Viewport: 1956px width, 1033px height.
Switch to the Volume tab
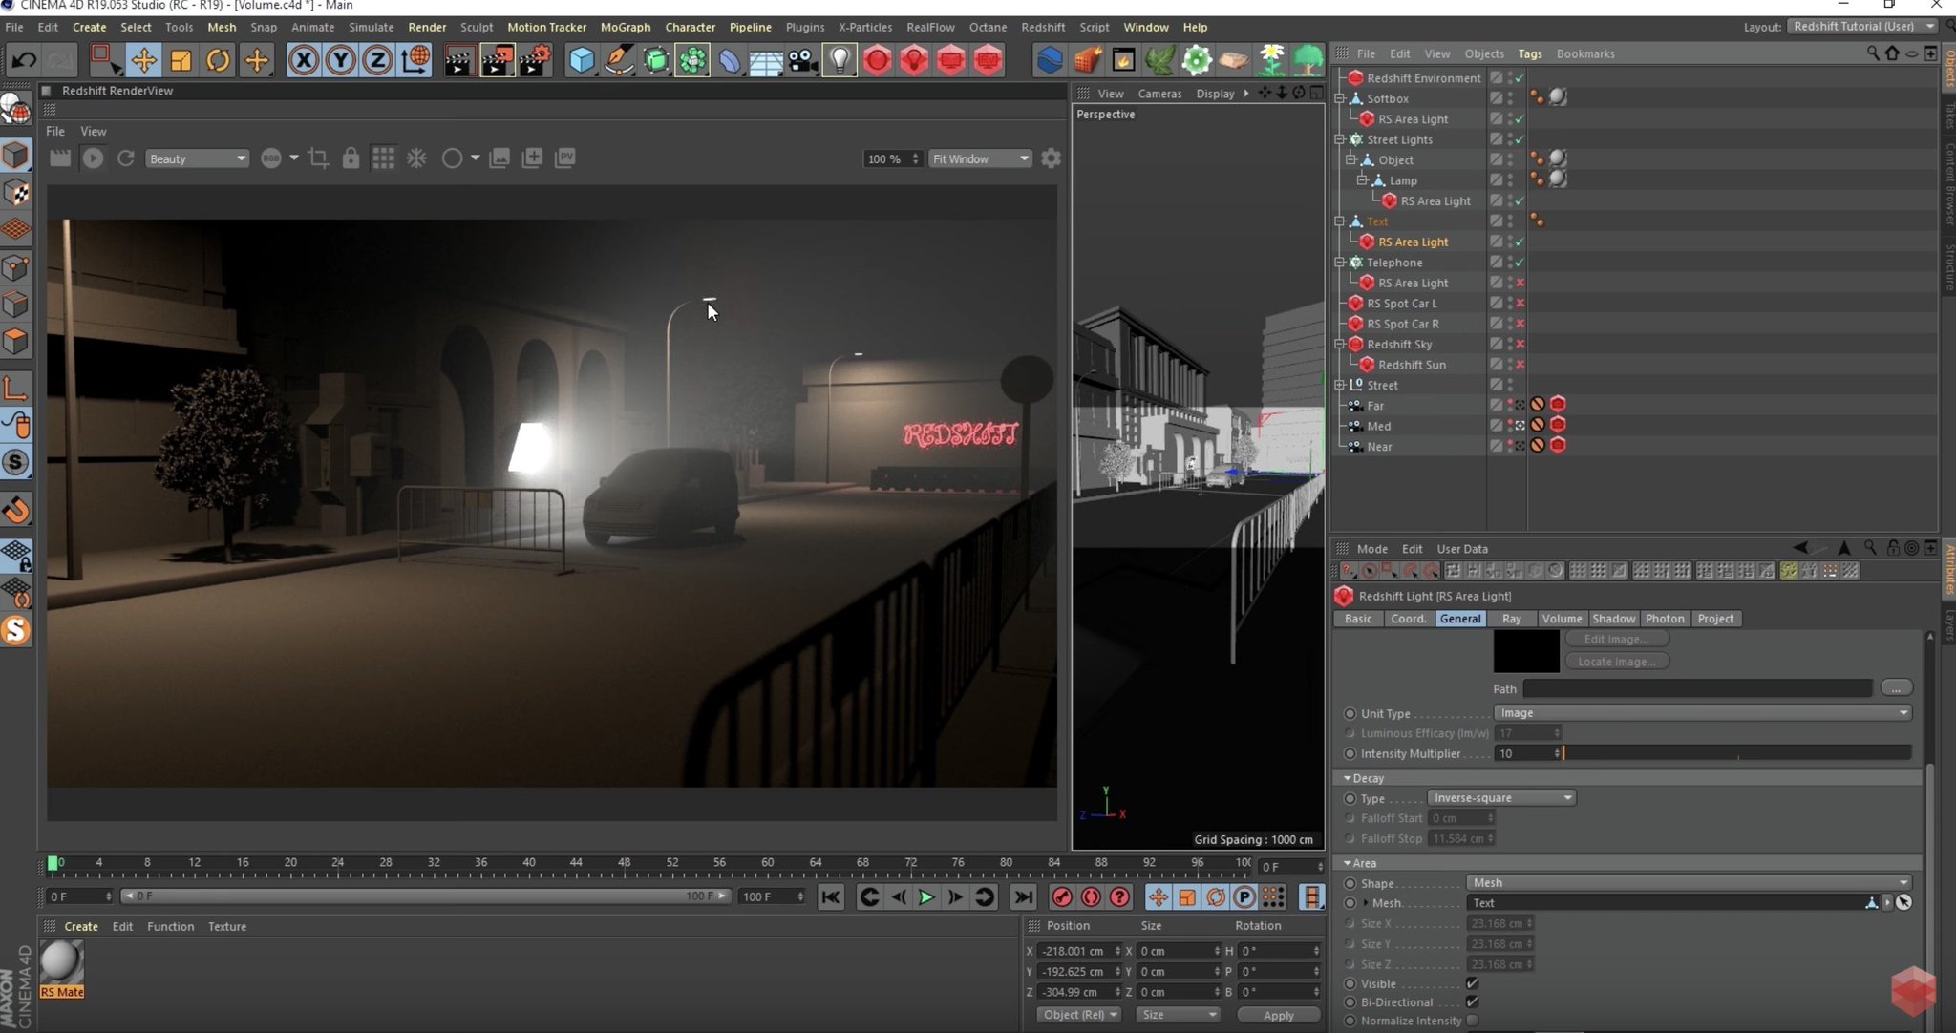[1562, 619]
